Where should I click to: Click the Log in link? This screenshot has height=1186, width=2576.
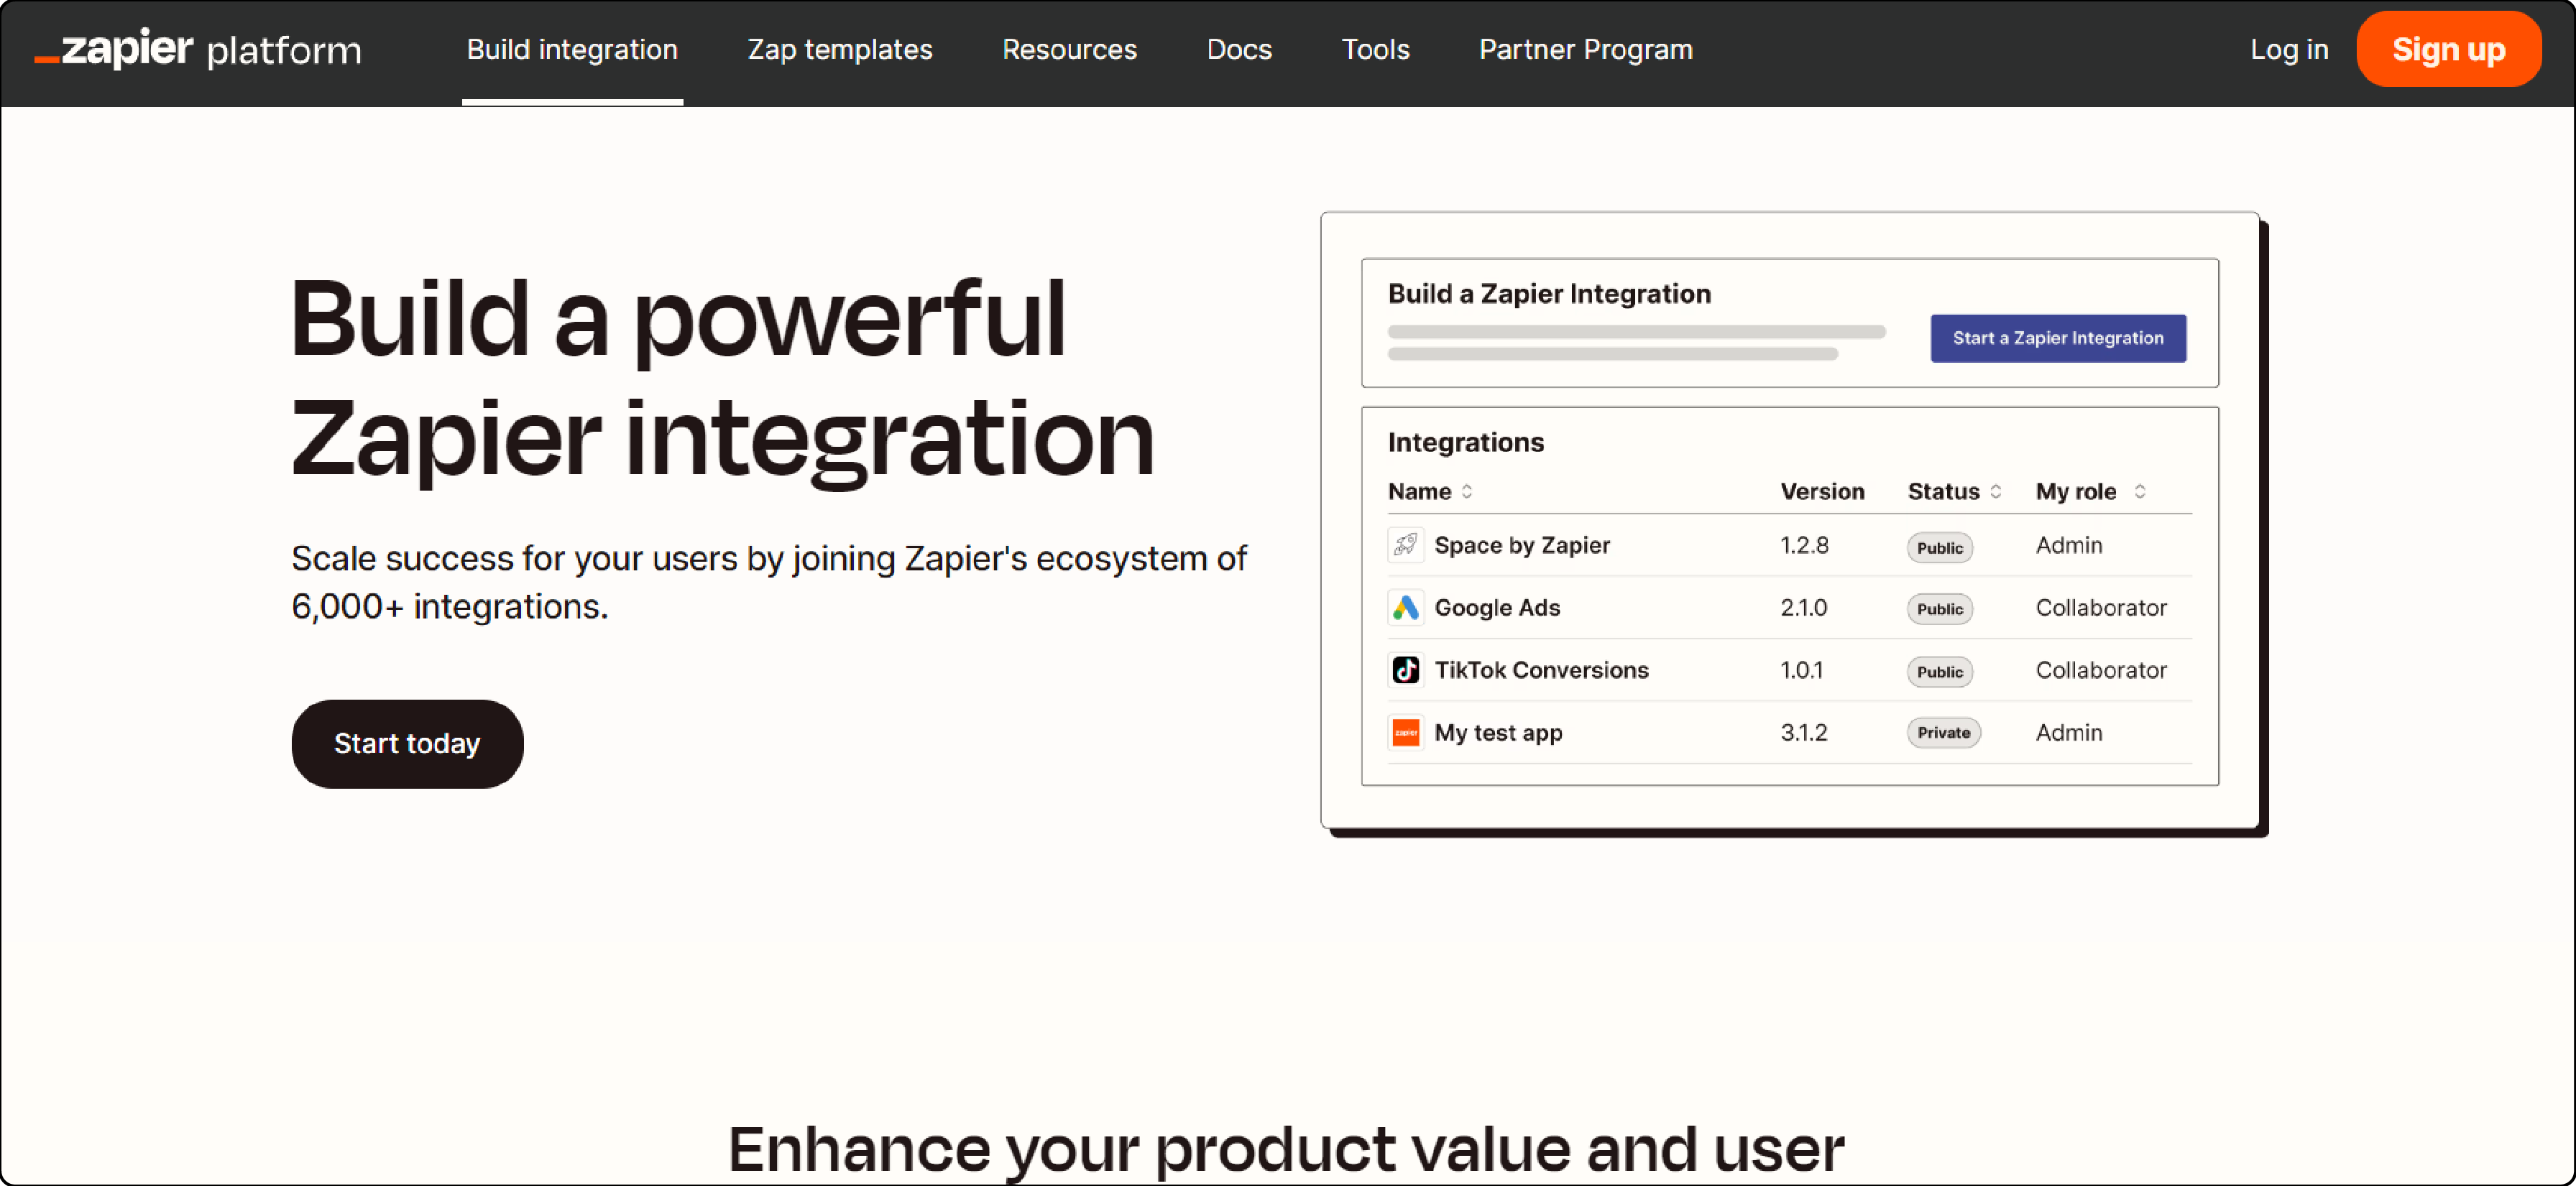(2288, 50)
